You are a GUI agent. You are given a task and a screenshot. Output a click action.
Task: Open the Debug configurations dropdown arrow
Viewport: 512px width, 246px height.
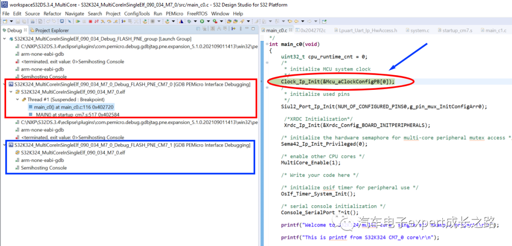pyautogui.click(x=195, y=21)
